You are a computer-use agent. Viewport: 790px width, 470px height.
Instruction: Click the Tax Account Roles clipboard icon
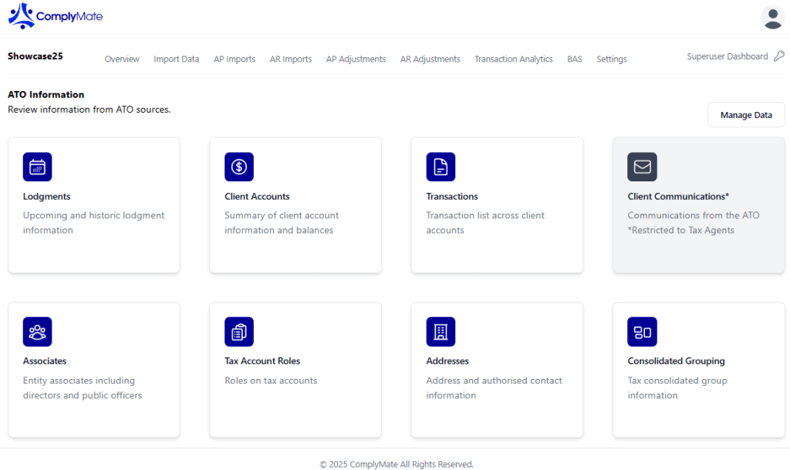[239, 332]
